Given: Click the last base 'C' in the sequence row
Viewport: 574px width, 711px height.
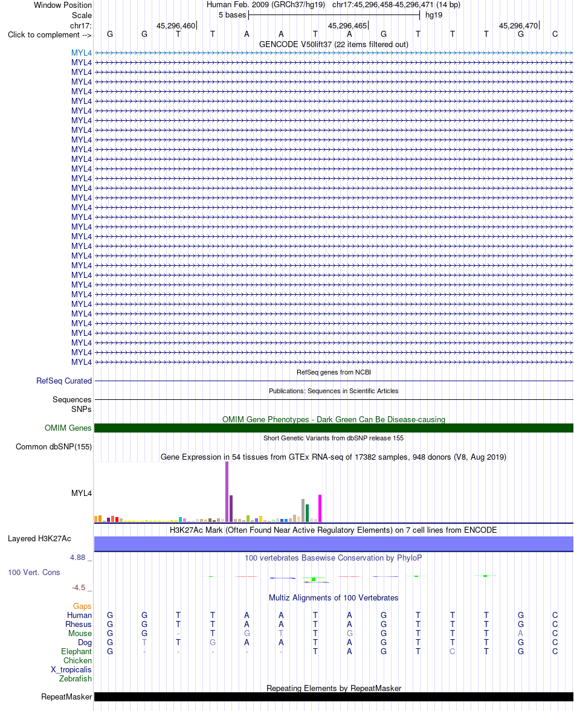Looking at the screenshot, I should tap(555, 34).
